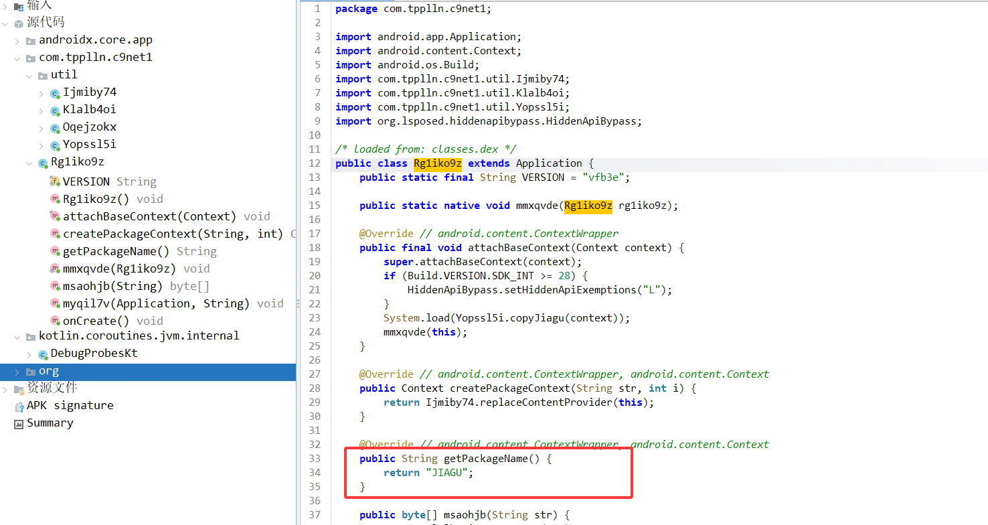Click the createPackageContext method icon
Screen dimensions: 988x525
(55, 234)
